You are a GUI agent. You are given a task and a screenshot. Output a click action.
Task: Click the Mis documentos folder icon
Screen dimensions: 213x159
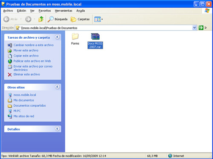10,100
